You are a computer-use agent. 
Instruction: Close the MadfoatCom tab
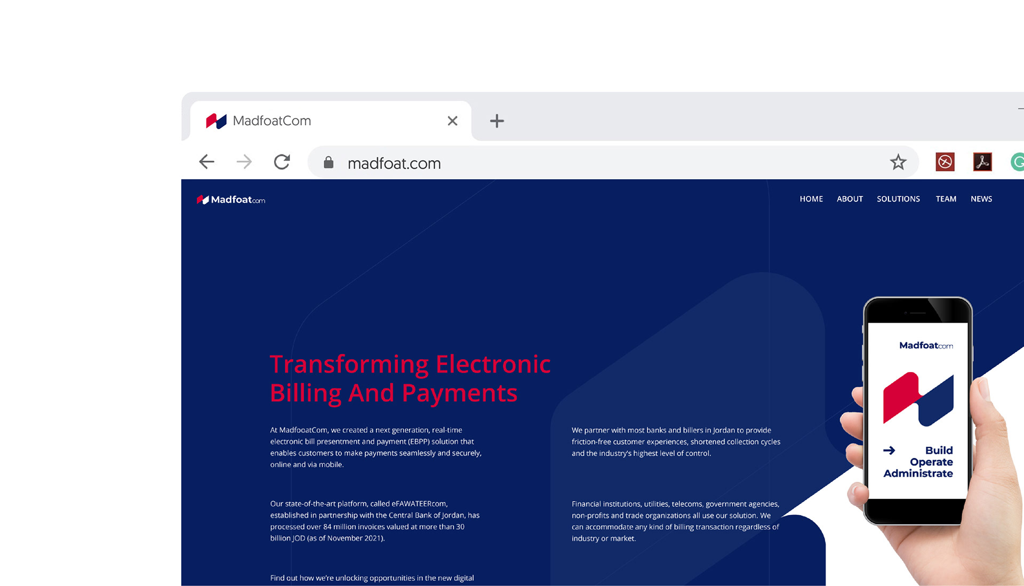point(452,121)
